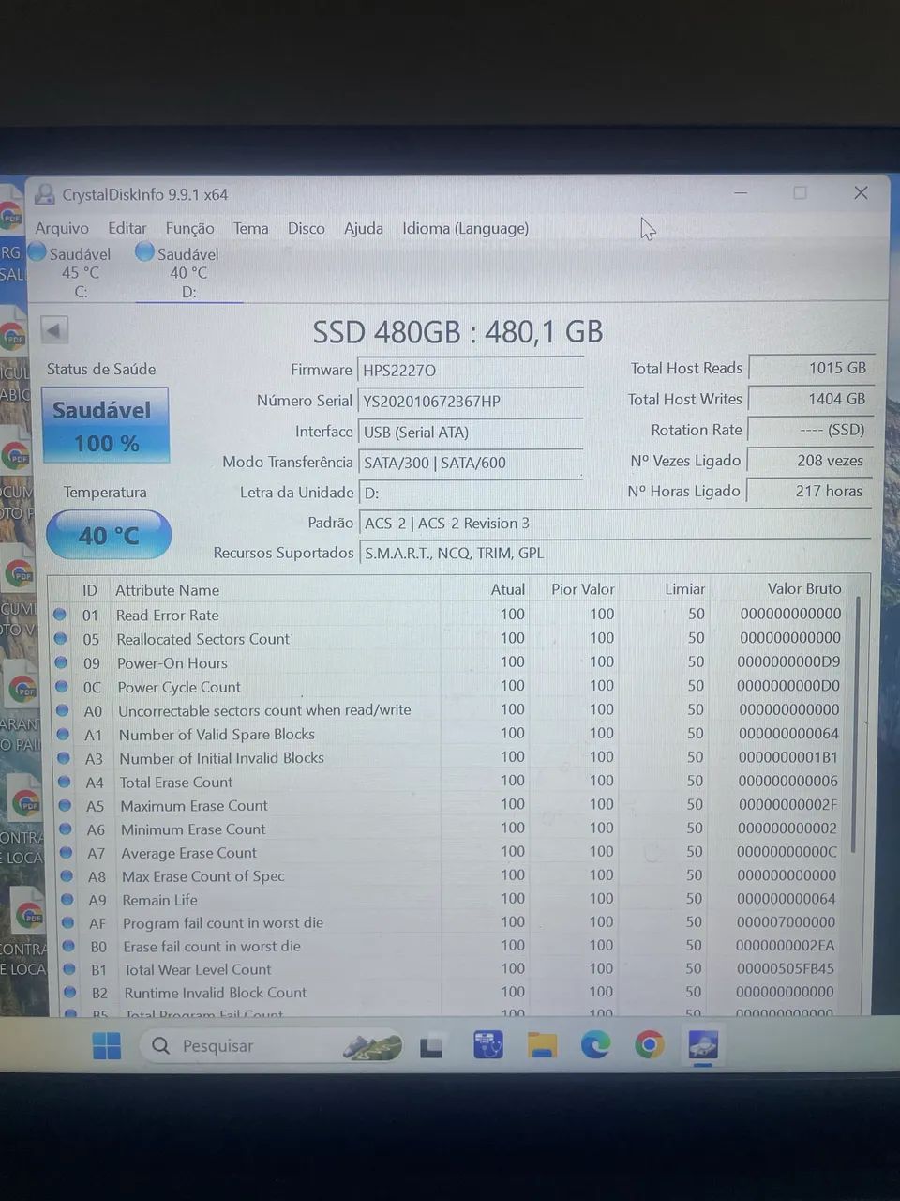The height and width of the screenshot is (1201, 900).
Task: Click the status dot of Total Wear Level Count
Action: click(70, 969)
